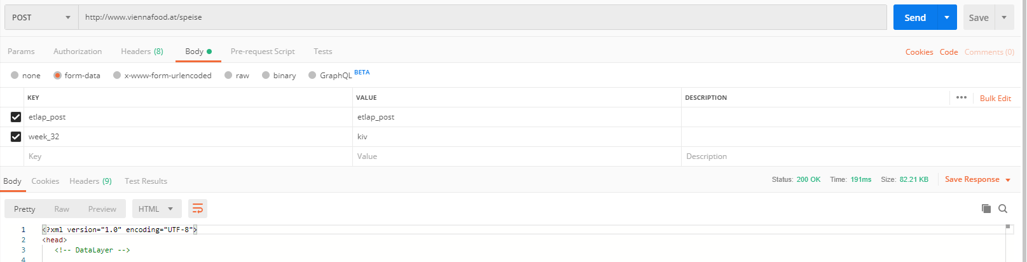Toggle the etlap_post row checkbox
This screenshot has height=262, width=1027.
click(16, 117)
